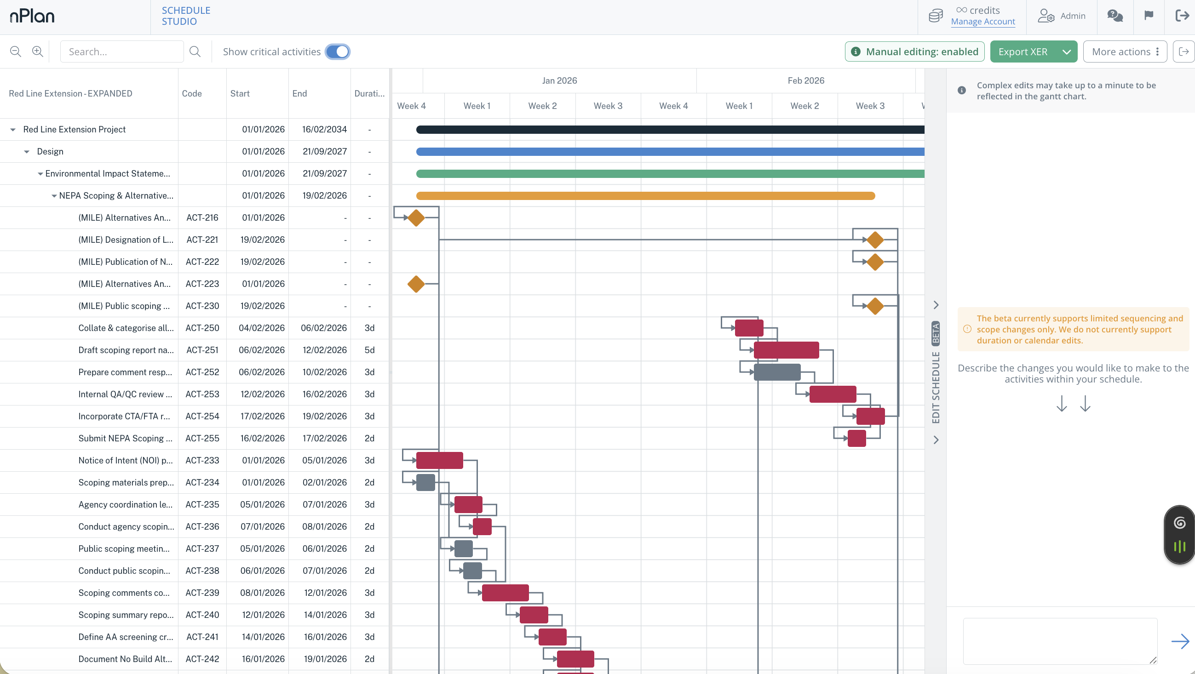1195x674 pixels.
Task: Click ACT-237 gray gantt bar
Action: pos(464,549)
